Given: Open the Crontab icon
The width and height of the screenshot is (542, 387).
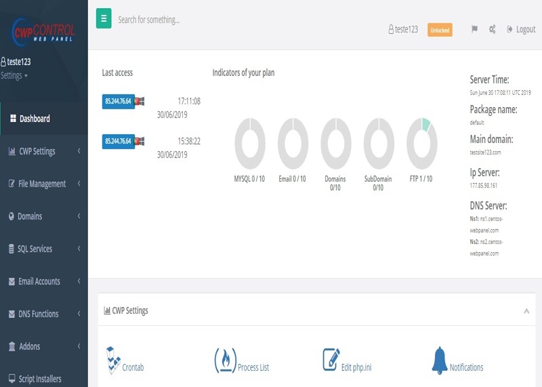Looking at the screenshot, I should click(x=113, y=361).
